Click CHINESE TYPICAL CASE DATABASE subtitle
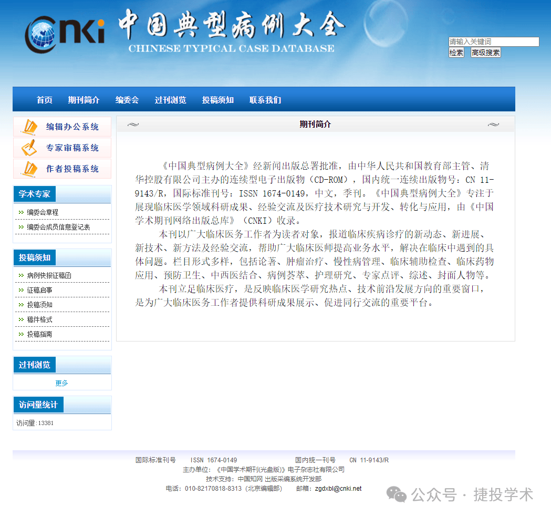 [x=231, y=48]
